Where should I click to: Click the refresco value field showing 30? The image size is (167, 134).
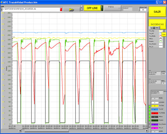pos(143,10)
